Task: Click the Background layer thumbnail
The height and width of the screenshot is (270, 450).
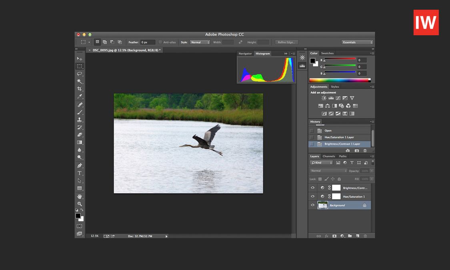Action: (322, 205)
